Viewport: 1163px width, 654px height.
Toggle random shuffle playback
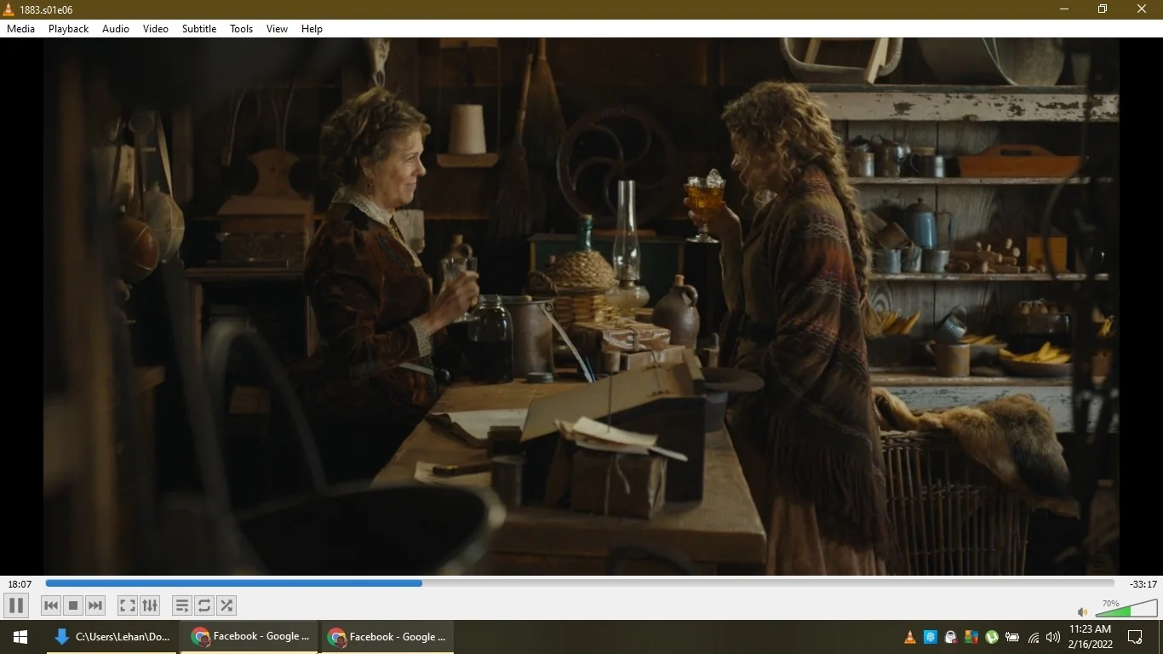click(226, 605)
